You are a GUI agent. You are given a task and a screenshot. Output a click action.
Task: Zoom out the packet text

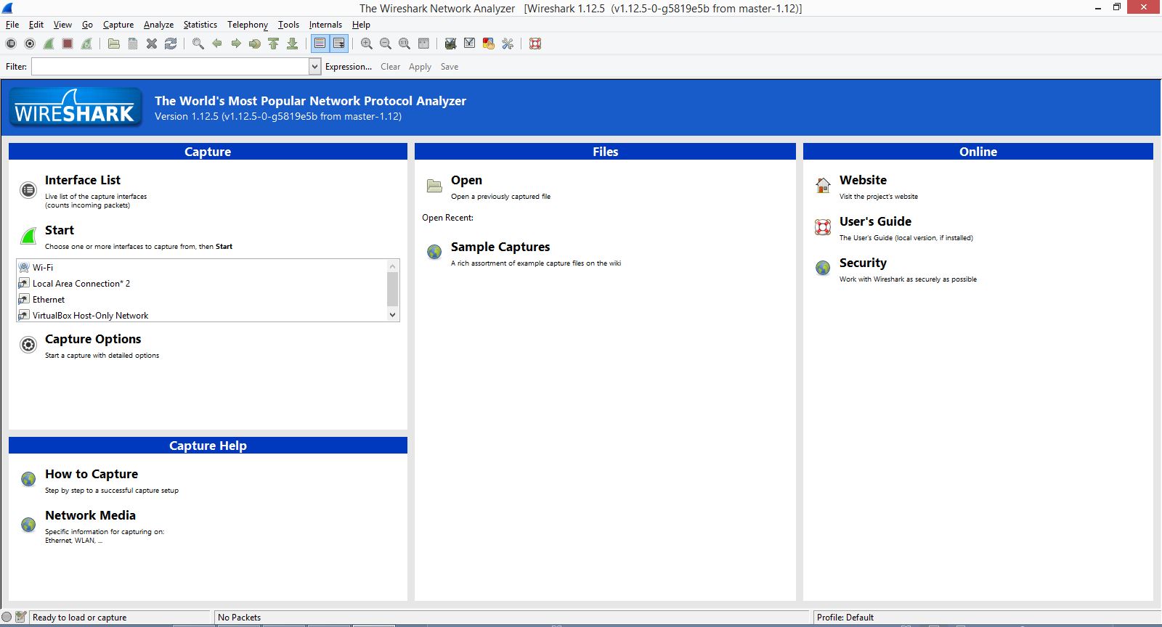tap(386, 44)
